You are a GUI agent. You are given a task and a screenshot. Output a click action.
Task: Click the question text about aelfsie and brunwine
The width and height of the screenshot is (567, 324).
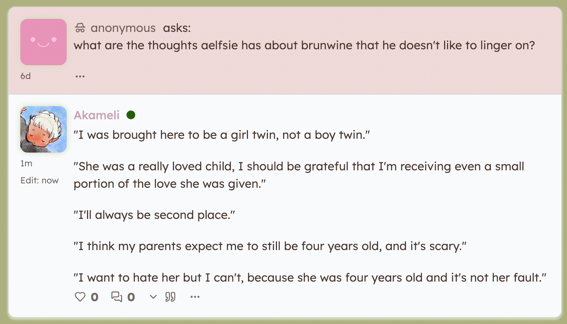(304, 45)
